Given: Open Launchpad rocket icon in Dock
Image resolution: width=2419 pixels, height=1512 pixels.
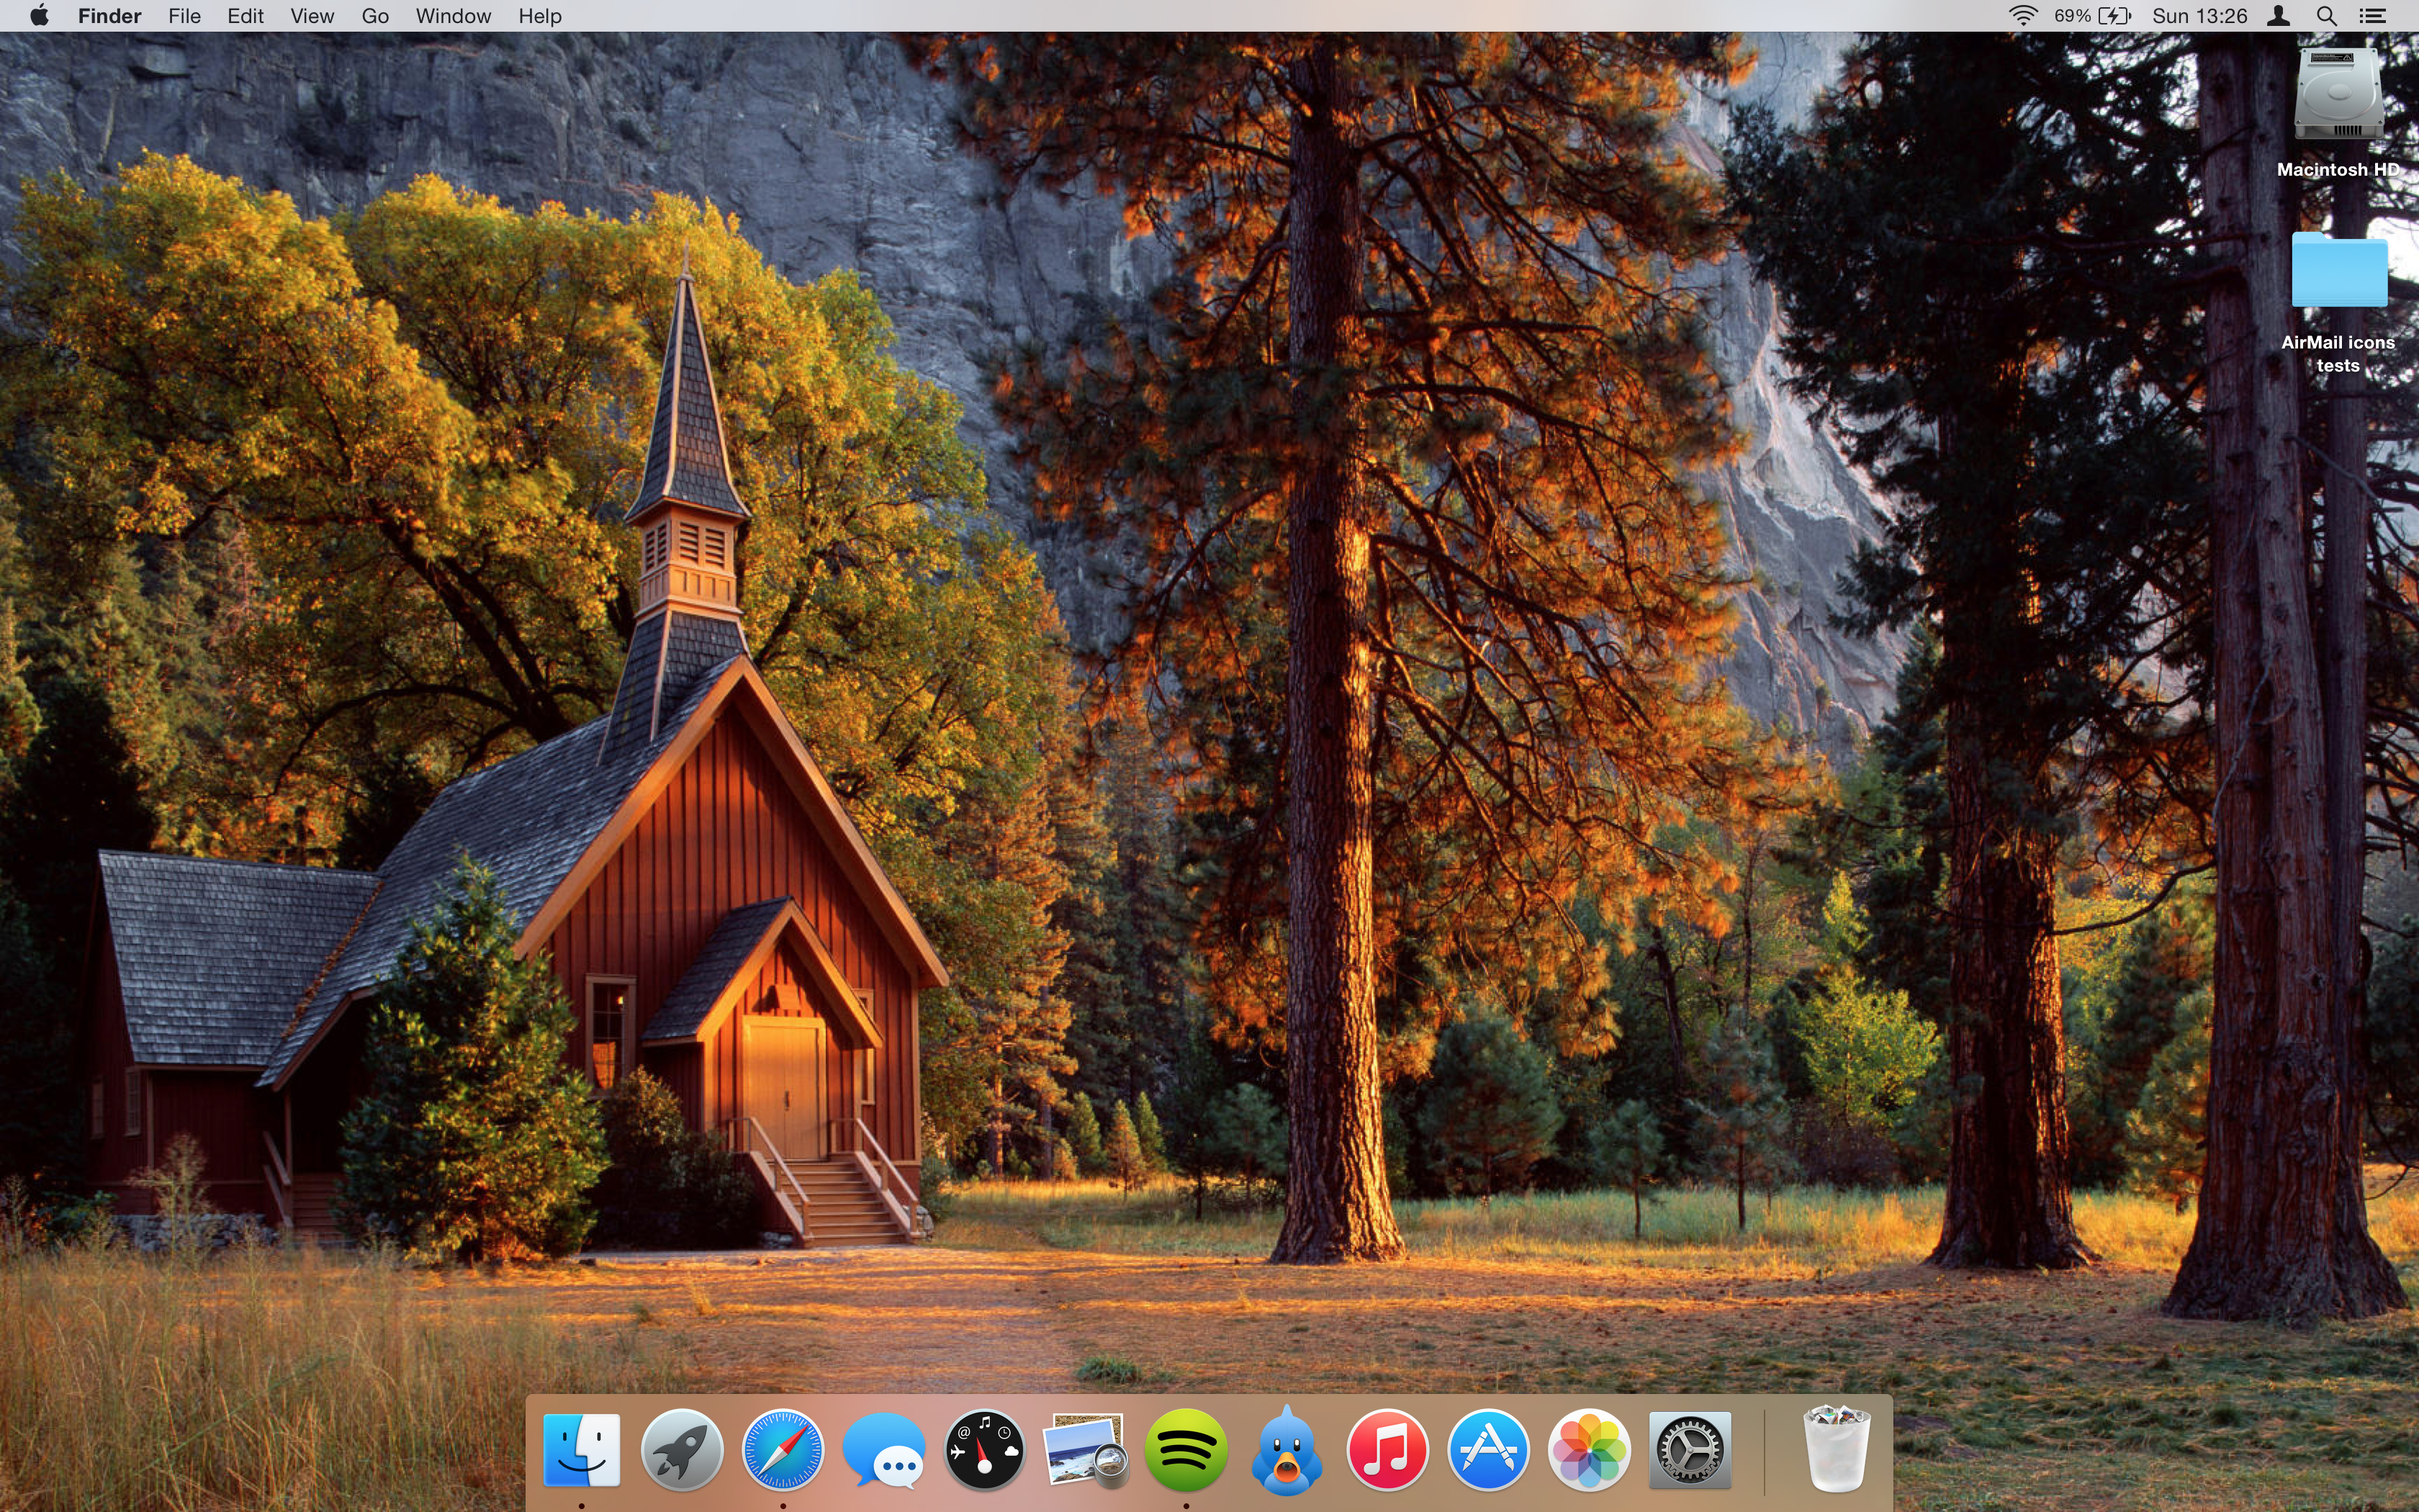Looking at the screenshot, I should tap(682, 1450).
